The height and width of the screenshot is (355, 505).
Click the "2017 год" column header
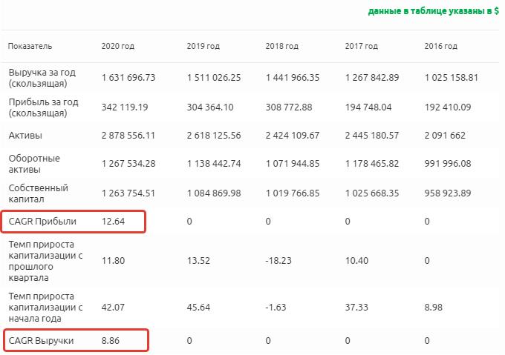(362, 46)
